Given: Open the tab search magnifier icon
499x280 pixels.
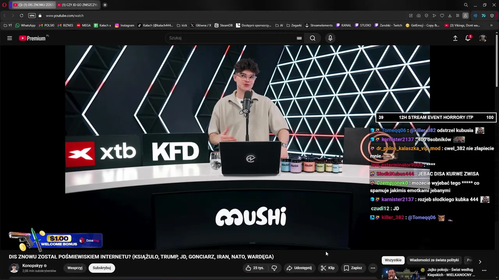Looking at the screenshot, I should (466, 5).
